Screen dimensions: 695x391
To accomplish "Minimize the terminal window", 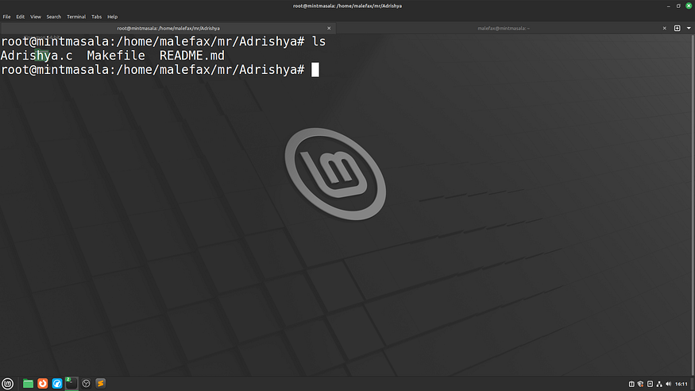I will [x=669, y=6].
